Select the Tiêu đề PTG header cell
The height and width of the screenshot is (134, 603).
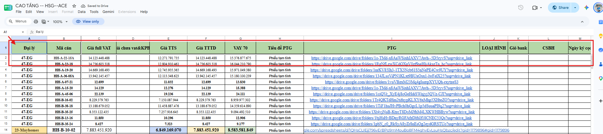point(280,48)
